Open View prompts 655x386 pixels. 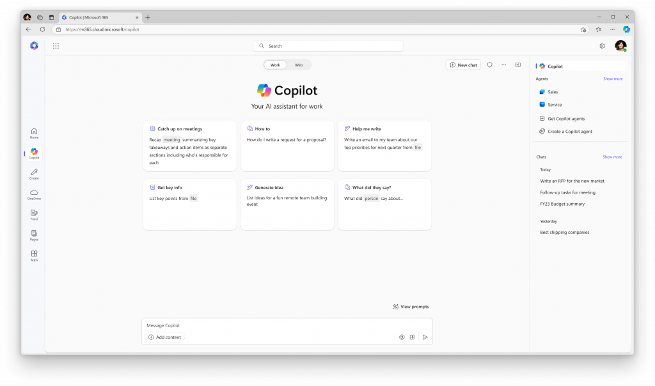(x=411, y=307)
